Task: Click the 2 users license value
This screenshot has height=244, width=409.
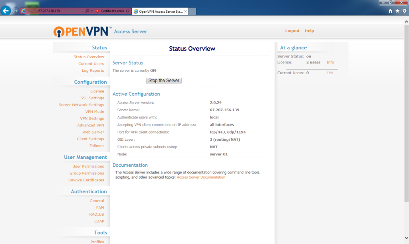Action: click(313, 62)
